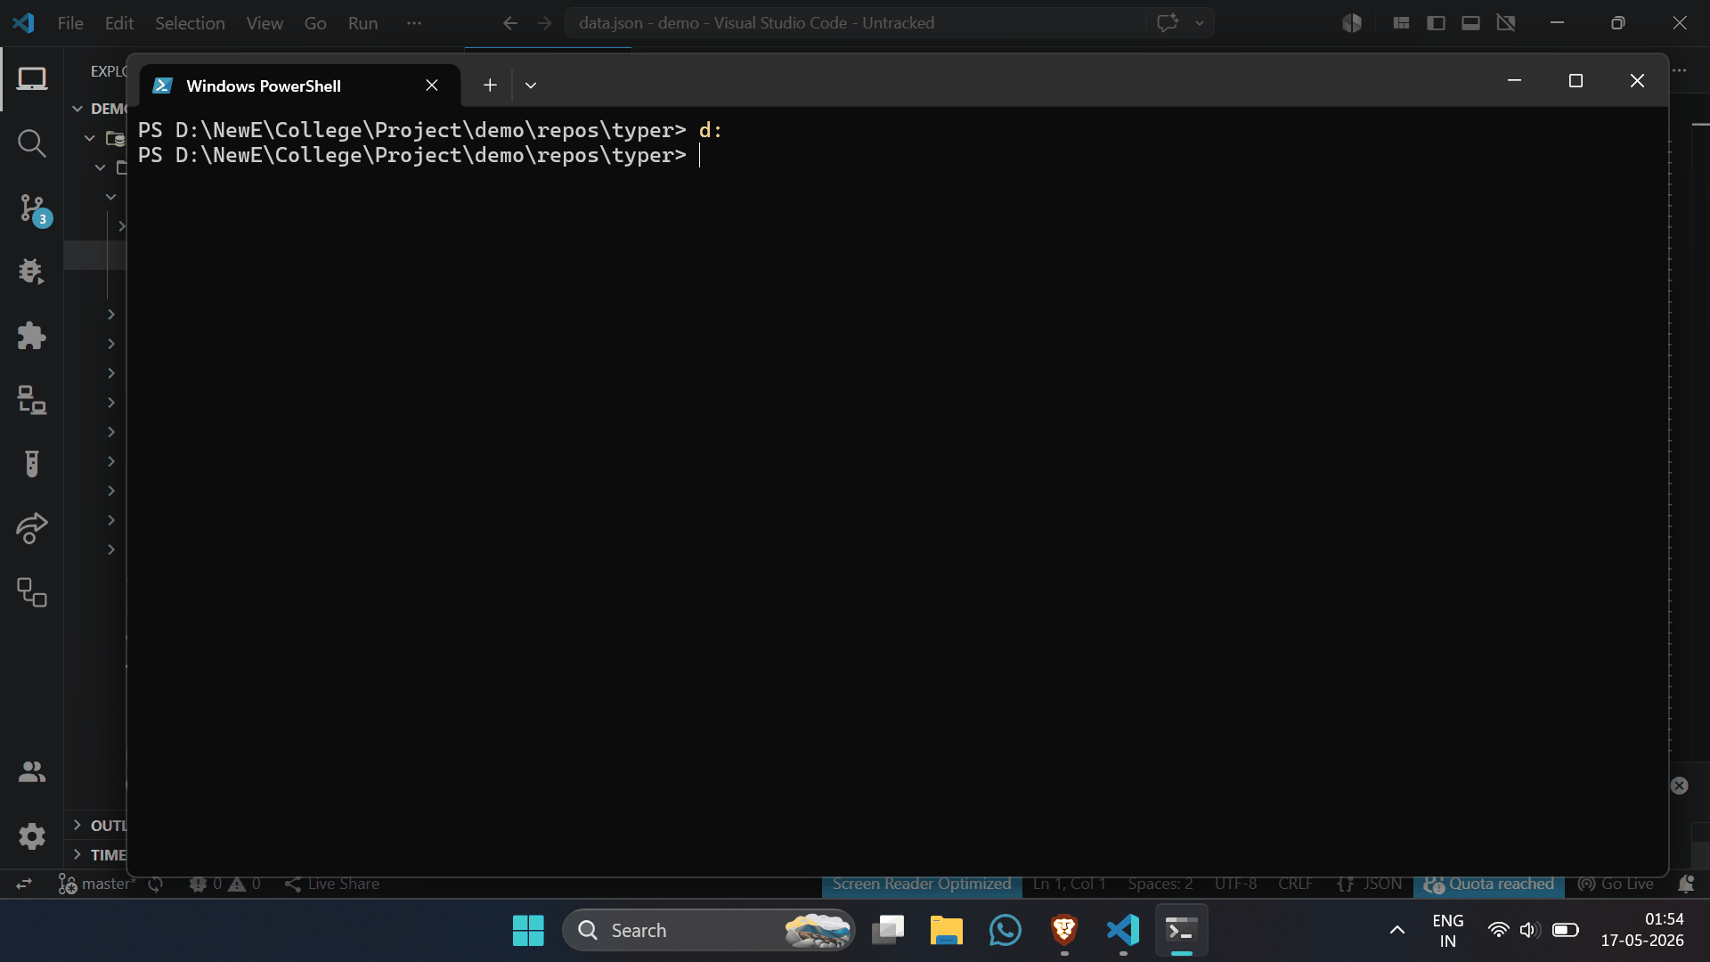The height and width of the screenshot is (962, 1710).
Task: Toggle the bottom panel
Action: (1471, 23)
